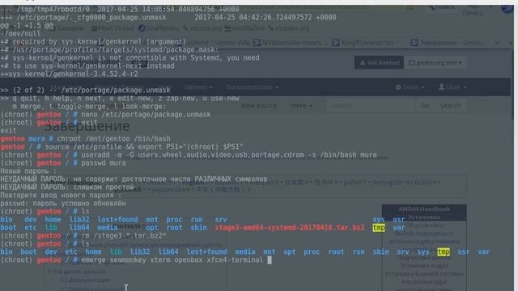Expand the more page actions dropdown
The height and width of the screenshot is (291, 518).
[301, 106]
